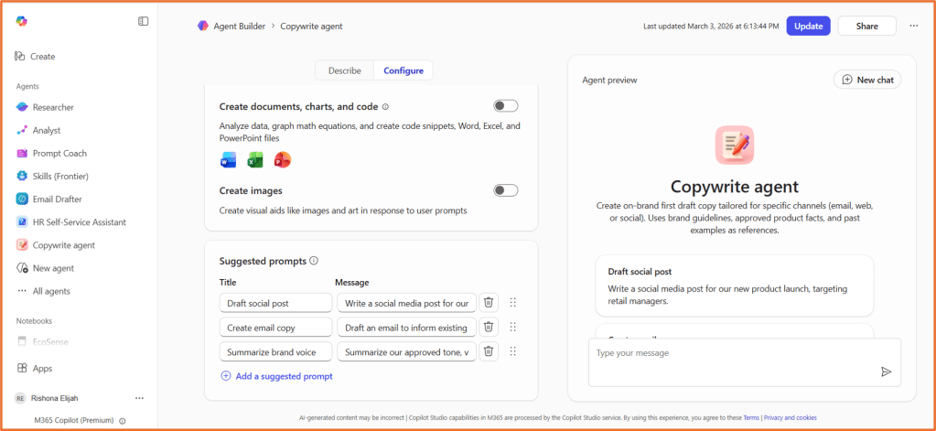The image size is (936, 431).
Task: Select the Configure tab
Action: click(403, 70)
